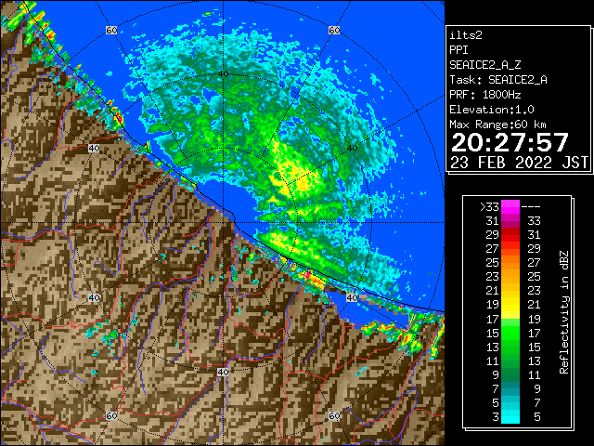
Task: Select the lowest legend value "3"
Action: point(496,417)
